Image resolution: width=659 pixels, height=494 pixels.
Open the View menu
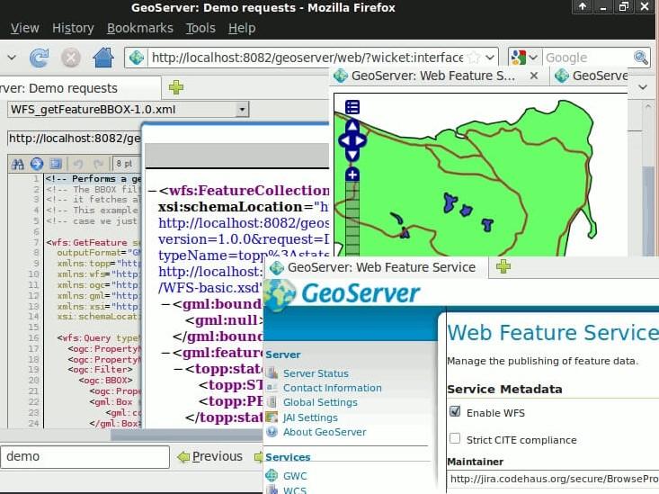25,28
